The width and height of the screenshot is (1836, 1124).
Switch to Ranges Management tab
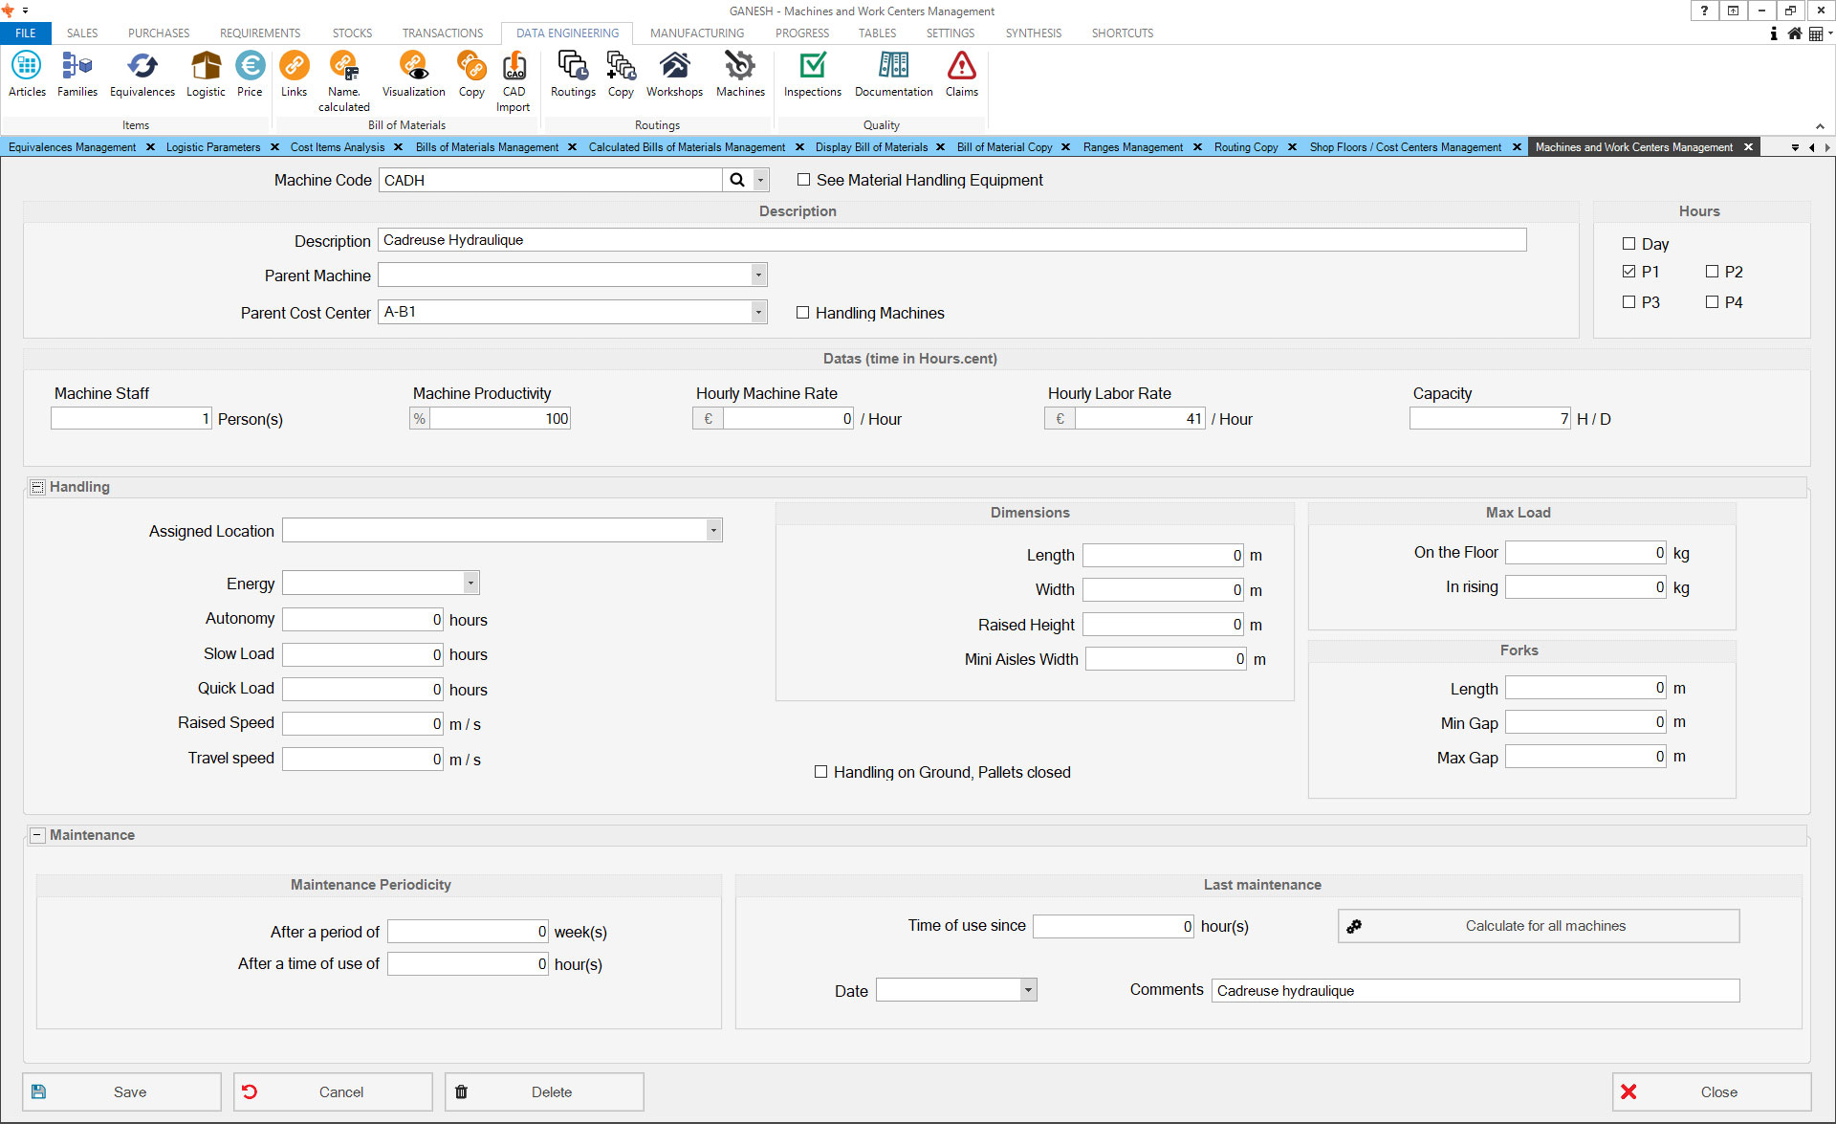[1132, 147]
